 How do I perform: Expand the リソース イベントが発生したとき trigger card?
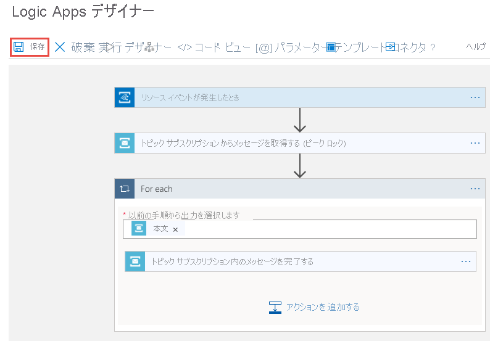[x=300, y=98]
